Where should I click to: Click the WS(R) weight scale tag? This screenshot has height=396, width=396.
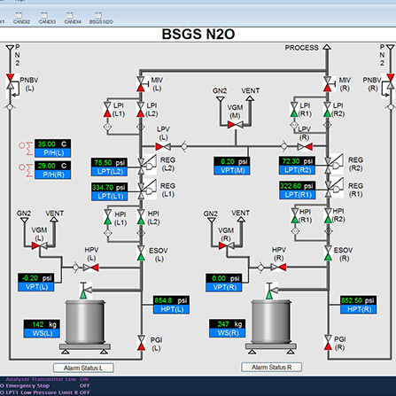click(228, 333)
